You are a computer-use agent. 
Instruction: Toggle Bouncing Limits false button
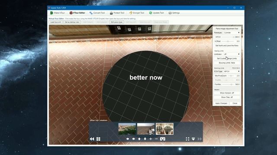(227, 63)
